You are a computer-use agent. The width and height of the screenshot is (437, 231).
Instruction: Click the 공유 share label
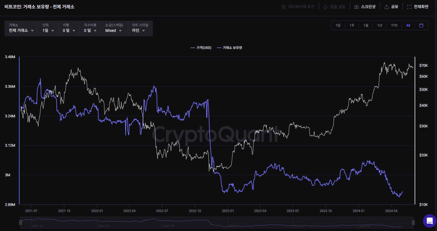tap(395, 7)
